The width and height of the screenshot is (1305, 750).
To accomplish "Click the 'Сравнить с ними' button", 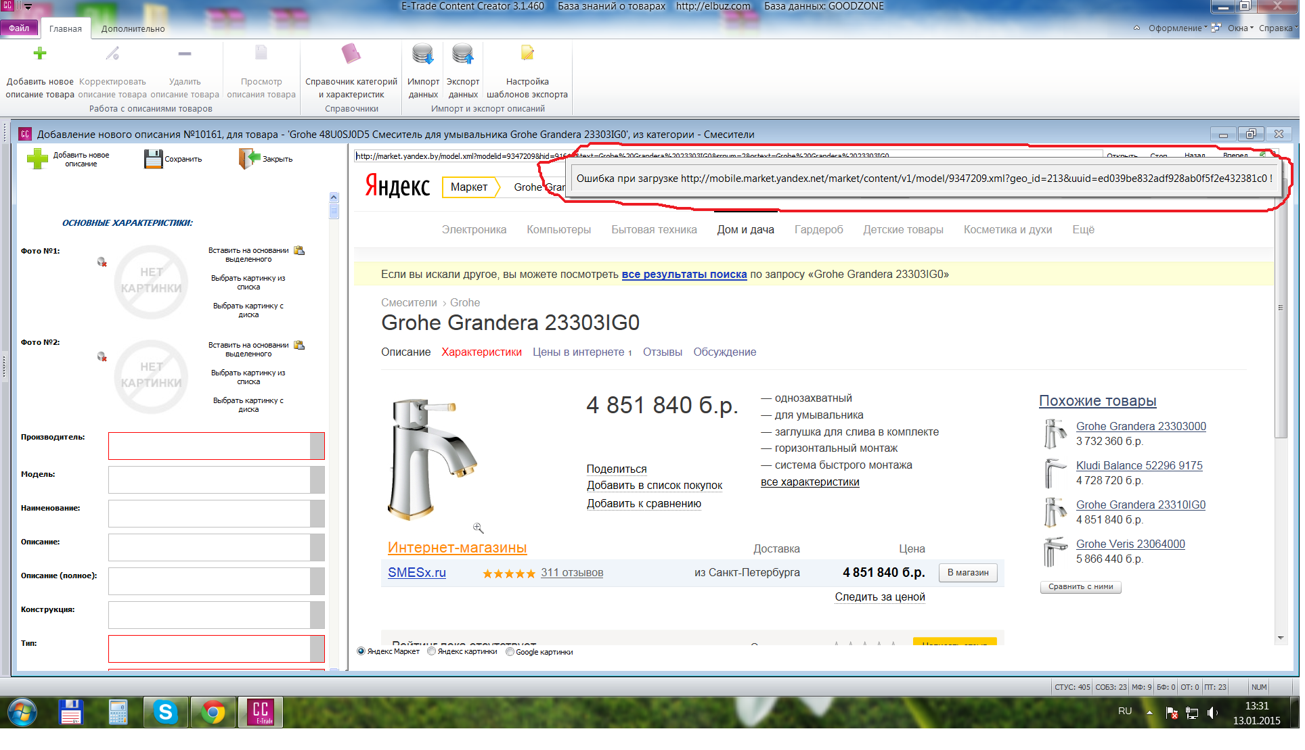I will [x=1080, y=586].
